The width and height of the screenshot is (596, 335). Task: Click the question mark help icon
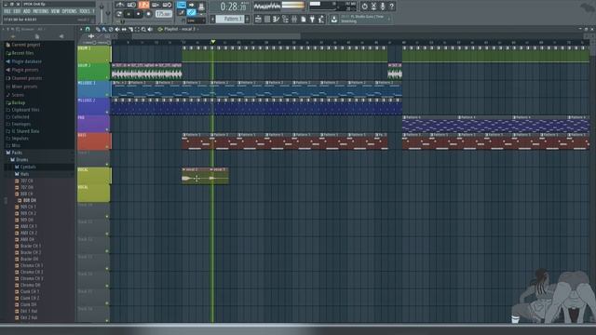(391, 7)
